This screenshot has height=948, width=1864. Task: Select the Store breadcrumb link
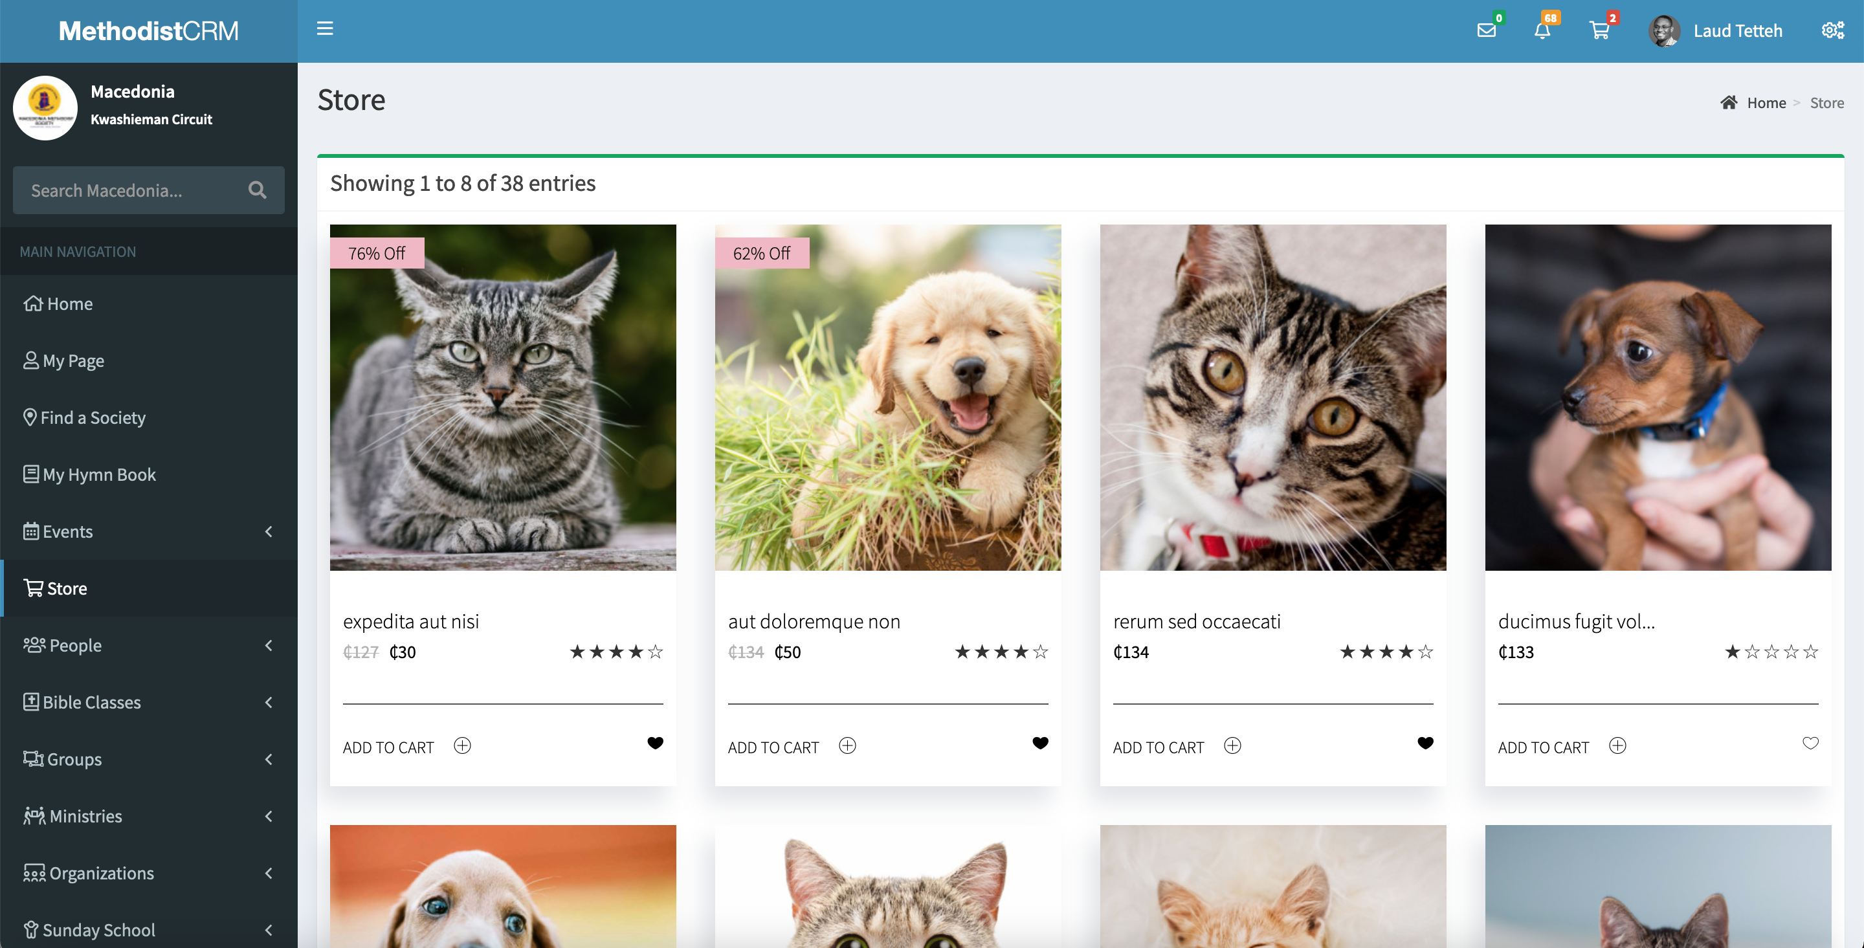tap(1828, 103)
